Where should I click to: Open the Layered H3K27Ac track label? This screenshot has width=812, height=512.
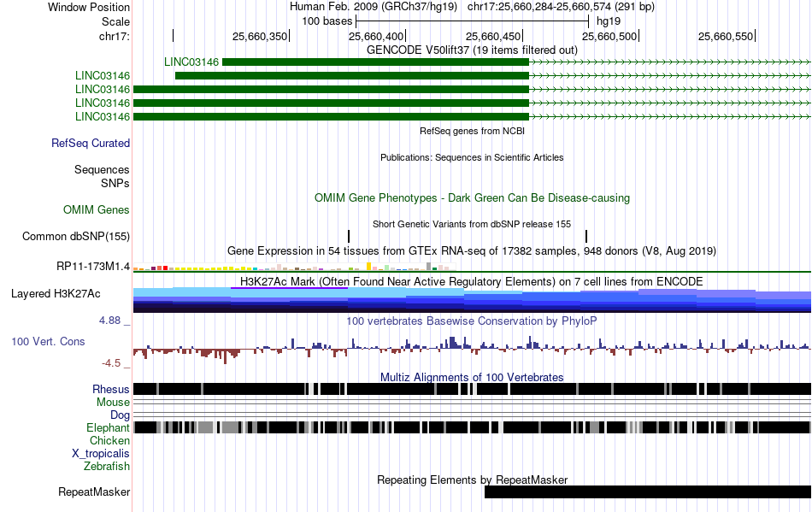(x=56, y=293)
